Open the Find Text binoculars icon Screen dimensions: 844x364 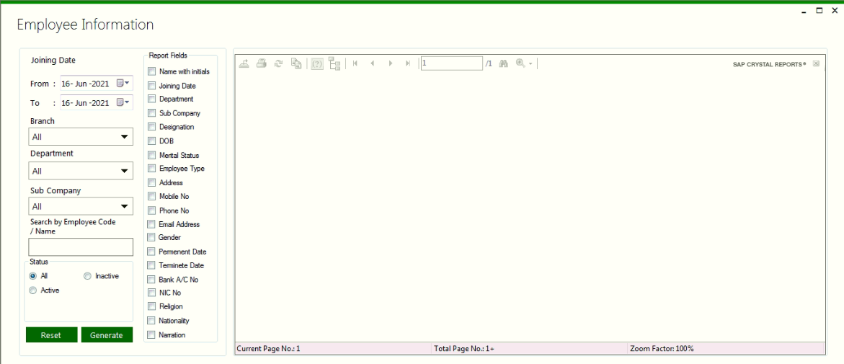[503, 63]
